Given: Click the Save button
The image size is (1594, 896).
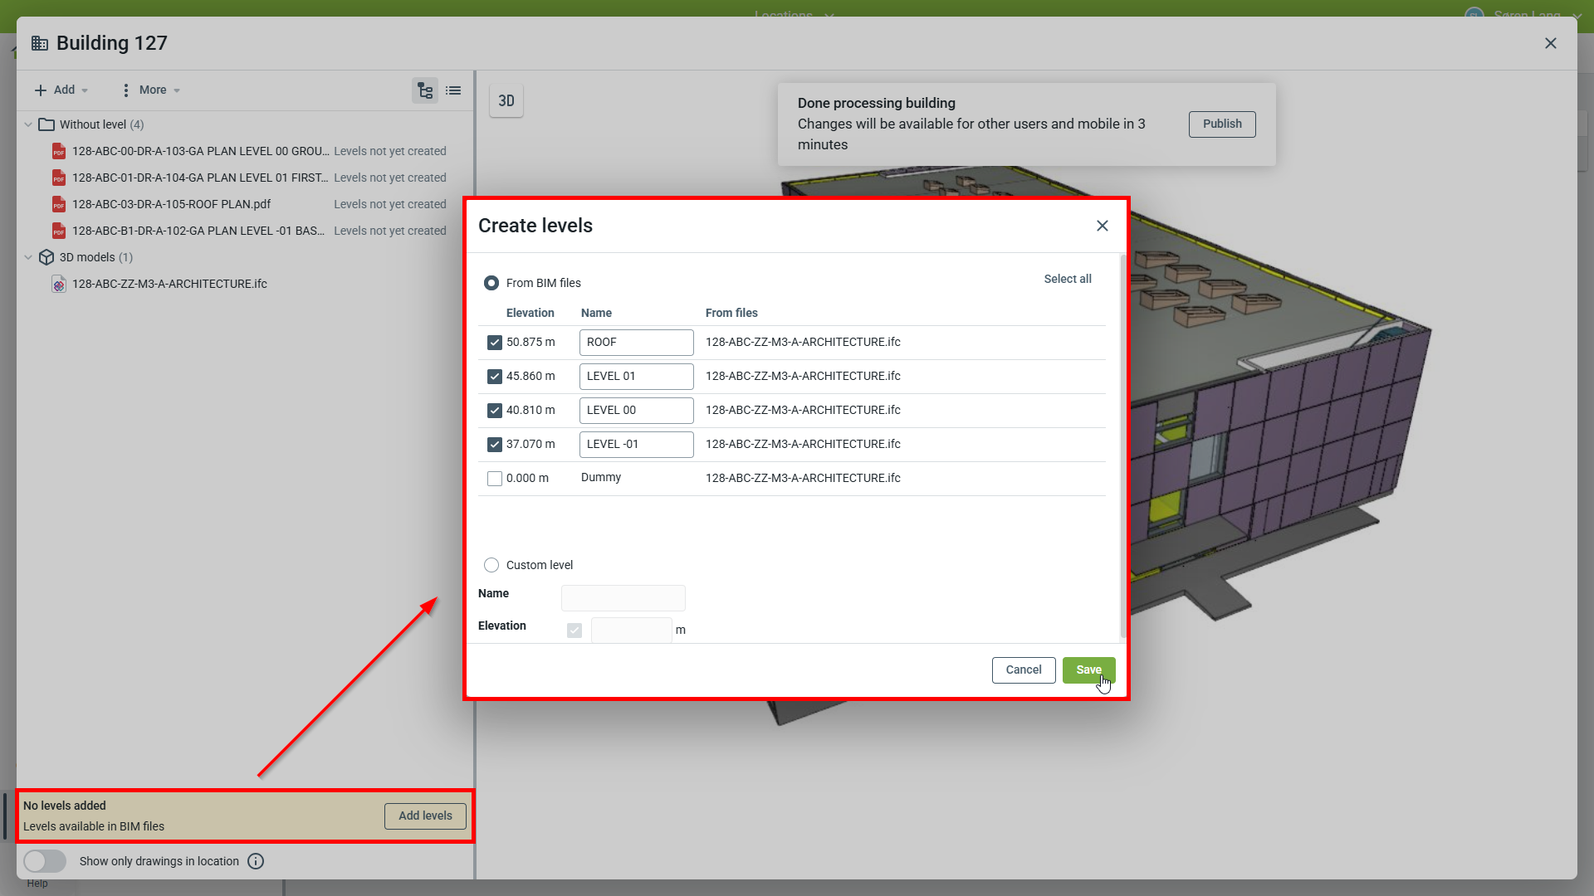Looking at the screenshot, I should click(1088, 670).
